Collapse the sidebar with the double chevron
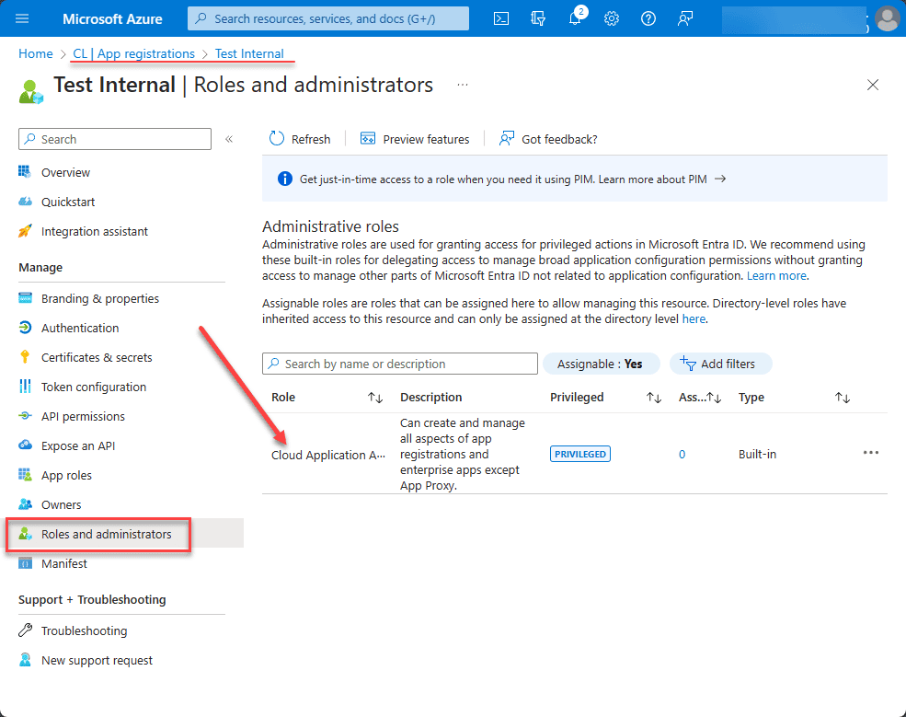This screenshot has width=906, height=717. tap(229, 139)
